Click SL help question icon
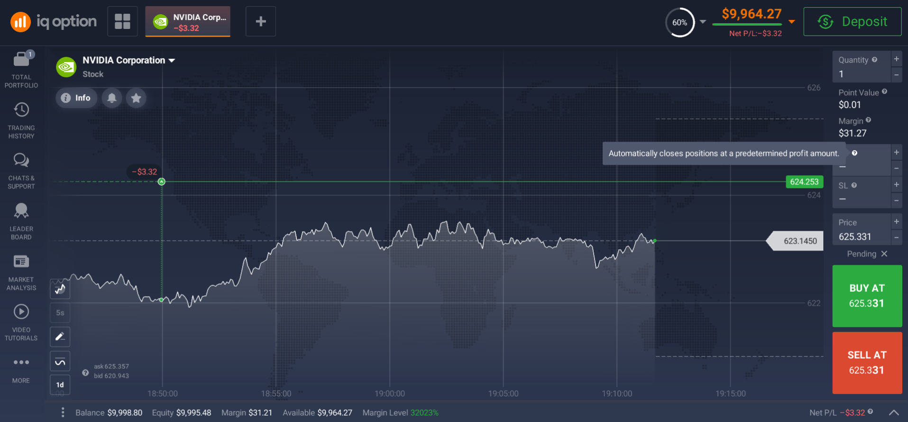 click(854, 185)
